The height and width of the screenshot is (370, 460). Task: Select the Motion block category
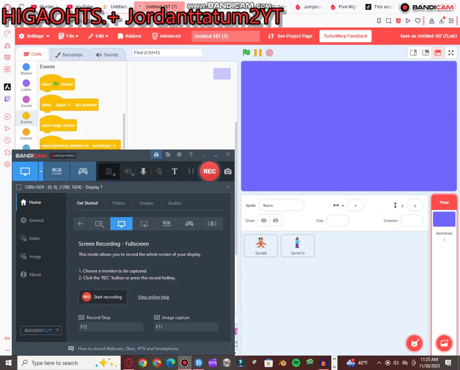pyautogui.click(x=26, y=69)
